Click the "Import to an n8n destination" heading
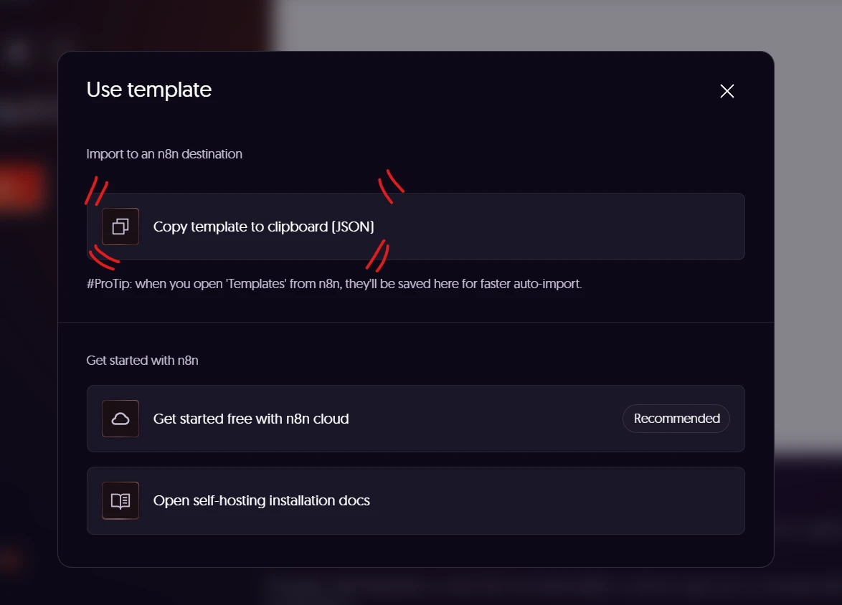842x605 pixels. [x=164, y=154]
